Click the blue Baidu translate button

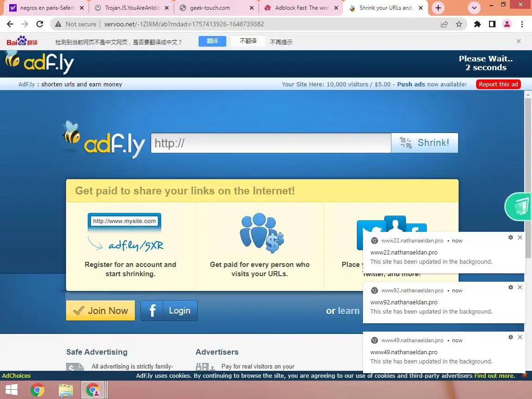click(212, 41)
